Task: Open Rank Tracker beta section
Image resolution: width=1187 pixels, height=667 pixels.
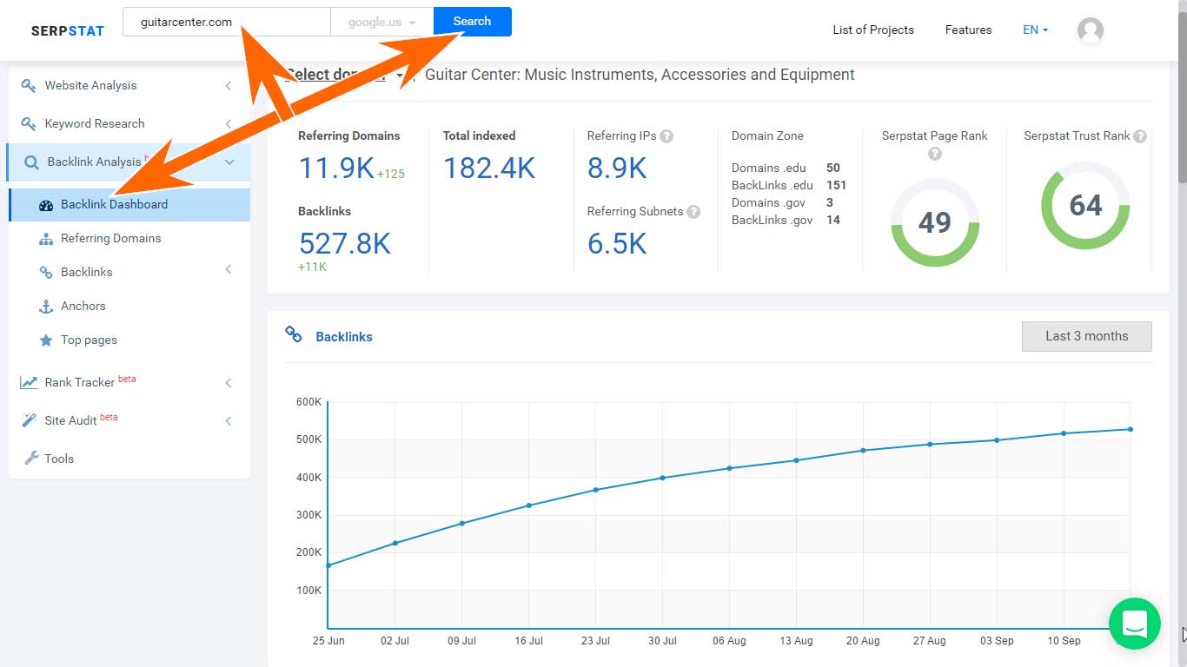Action: pyautogui.click(x=90, y=382)
